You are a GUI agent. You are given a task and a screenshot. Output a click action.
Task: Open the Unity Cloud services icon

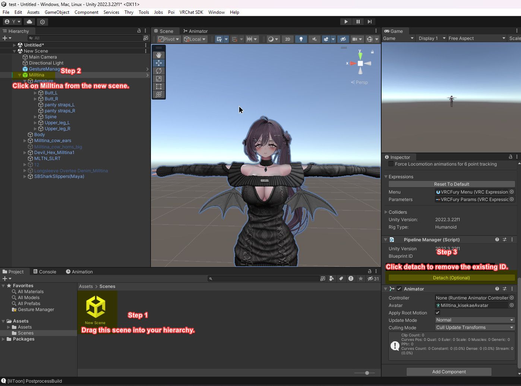pos(29,22)
